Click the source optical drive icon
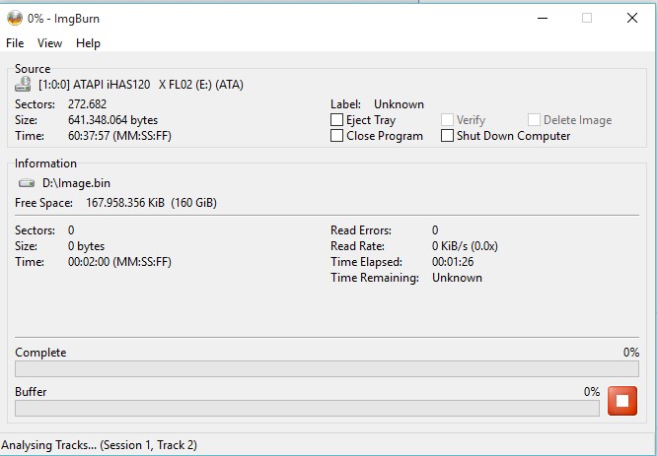This screenshot has height=456, width=657. coord(23,84)
